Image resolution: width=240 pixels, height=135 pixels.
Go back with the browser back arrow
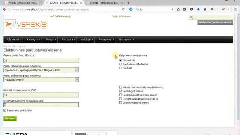point(4,9)
